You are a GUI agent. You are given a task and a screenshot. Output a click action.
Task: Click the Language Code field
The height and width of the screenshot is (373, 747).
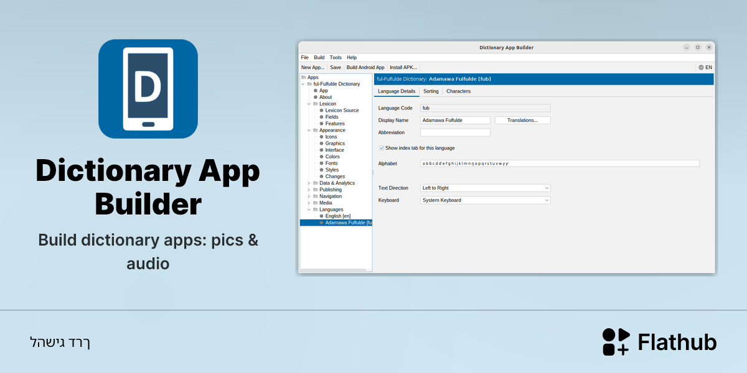click(485, 108)
